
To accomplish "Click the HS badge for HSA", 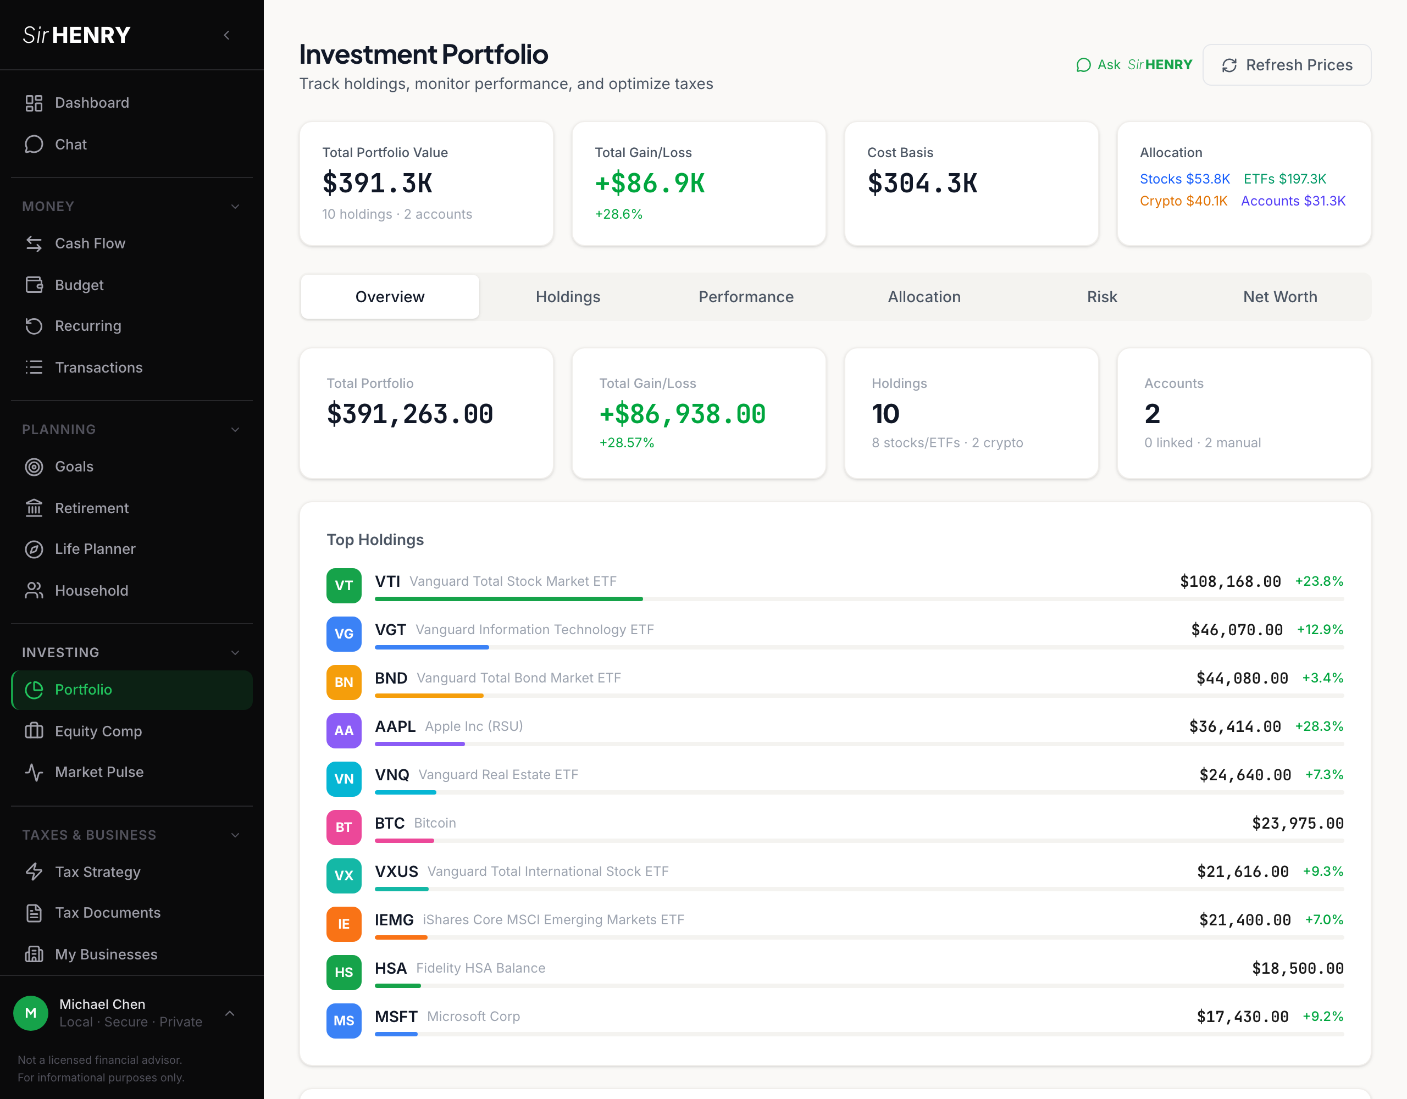I will coord(344,972).
